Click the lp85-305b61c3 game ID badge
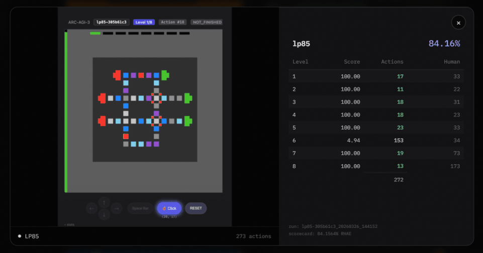 [x=111, y=22]
